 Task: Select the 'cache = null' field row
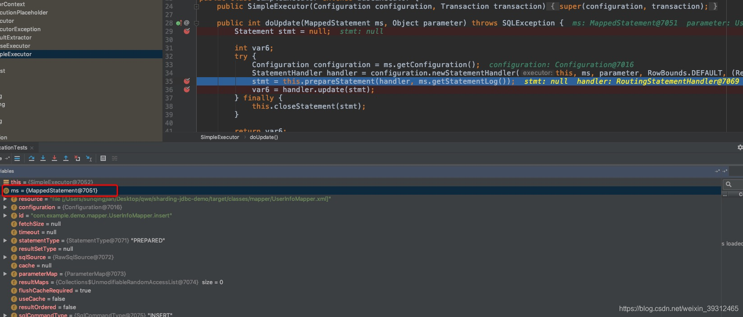pos(360,265)
